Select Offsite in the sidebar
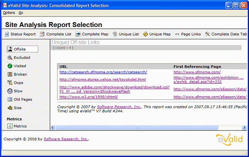 pos(22,49)
